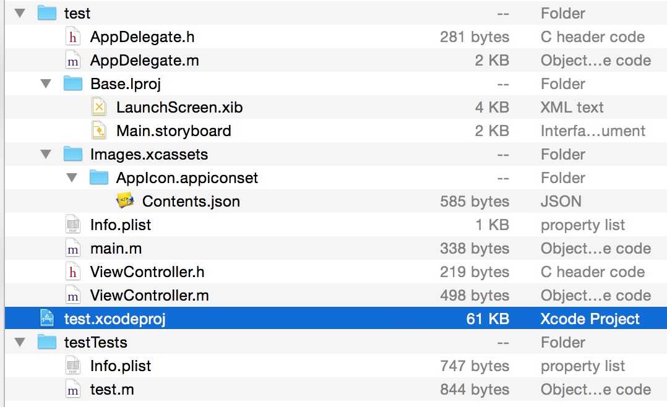667x407 pixels.
Task: Click the Main.storyboard file icon
Action: point(99,131)
